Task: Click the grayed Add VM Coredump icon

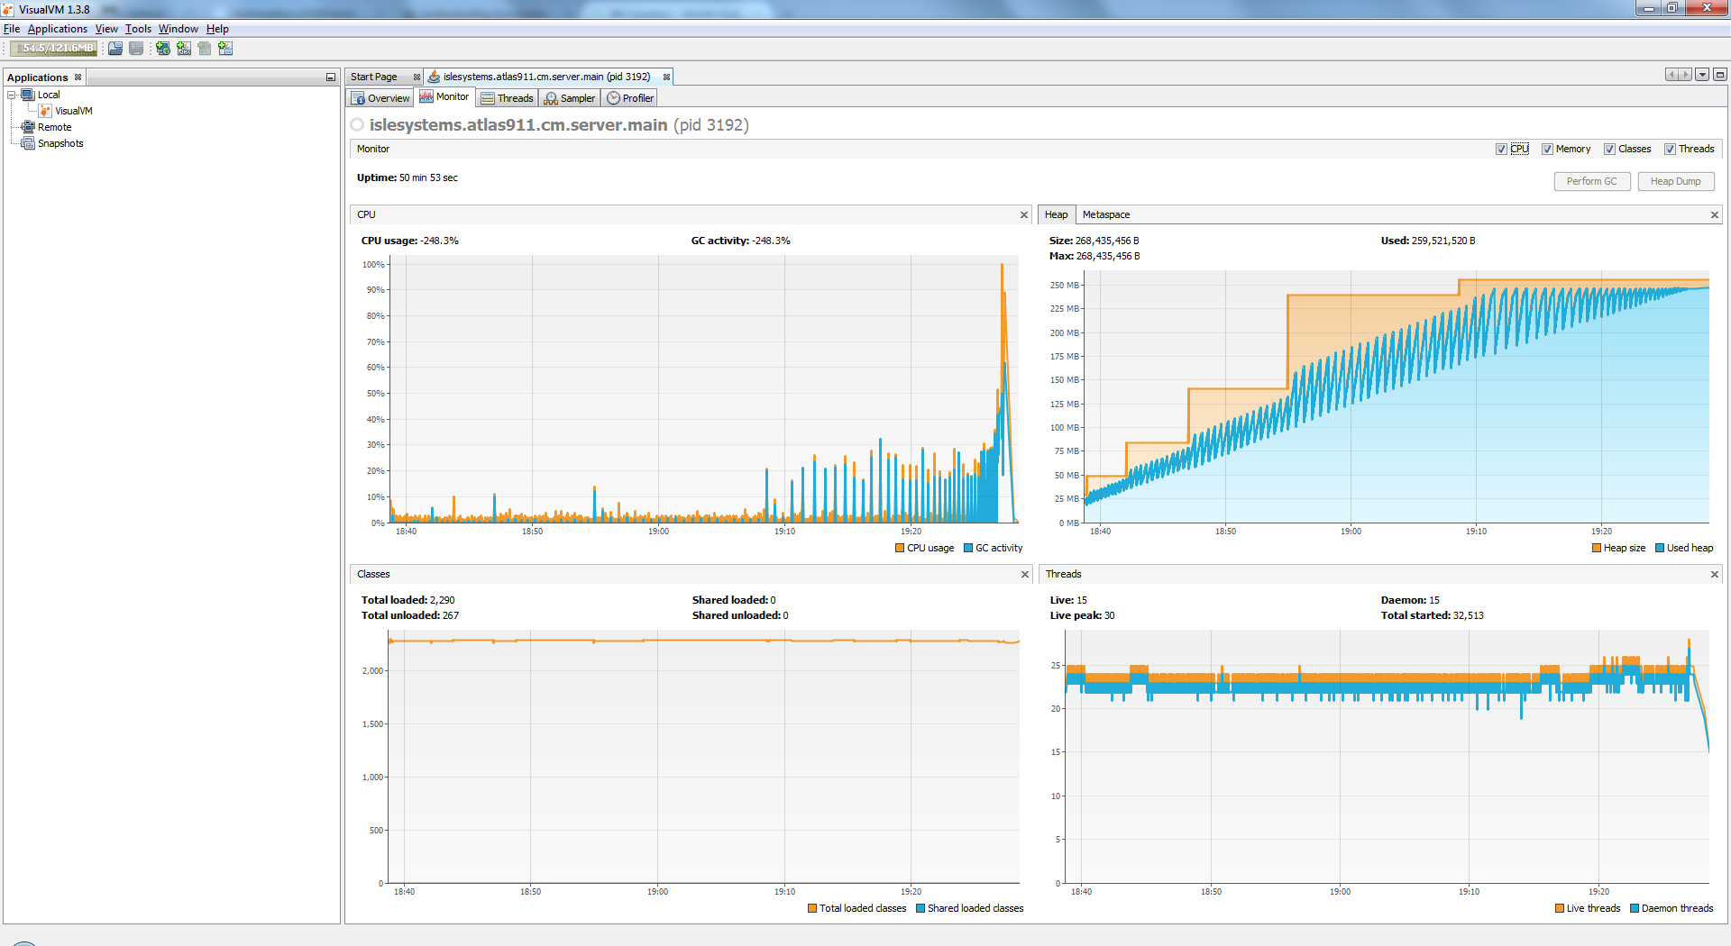Action: [x=205, y=49]
